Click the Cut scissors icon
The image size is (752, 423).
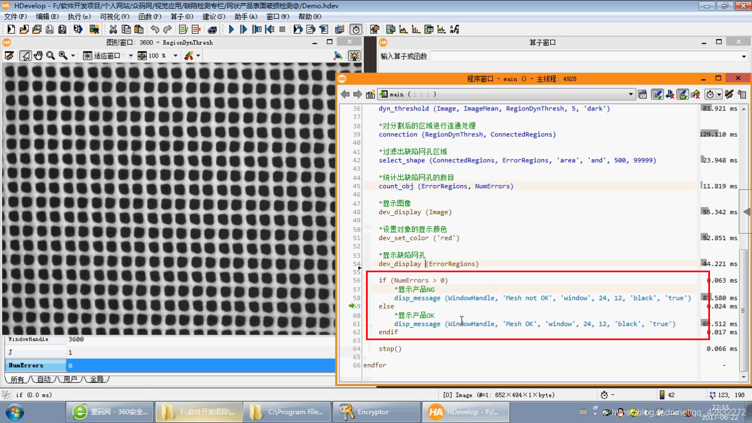(113, 29)
